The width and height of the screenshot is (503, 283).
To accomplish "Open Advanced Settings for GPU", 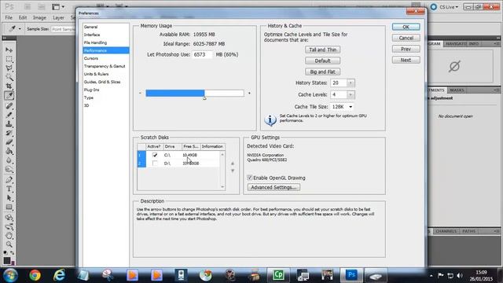I will coord(274,187).
